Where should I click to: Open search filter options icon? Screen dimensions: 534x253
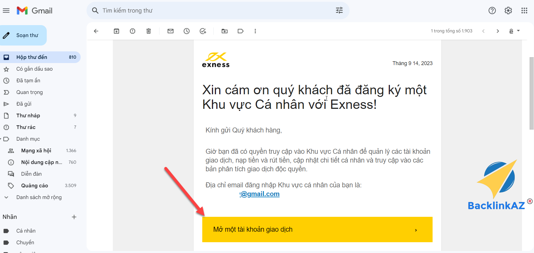(339, 11)
